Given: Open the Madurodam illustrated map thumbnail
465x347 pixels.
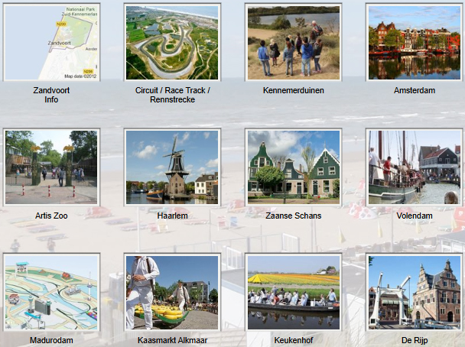Looking at the screenshot, I should 51,292.
